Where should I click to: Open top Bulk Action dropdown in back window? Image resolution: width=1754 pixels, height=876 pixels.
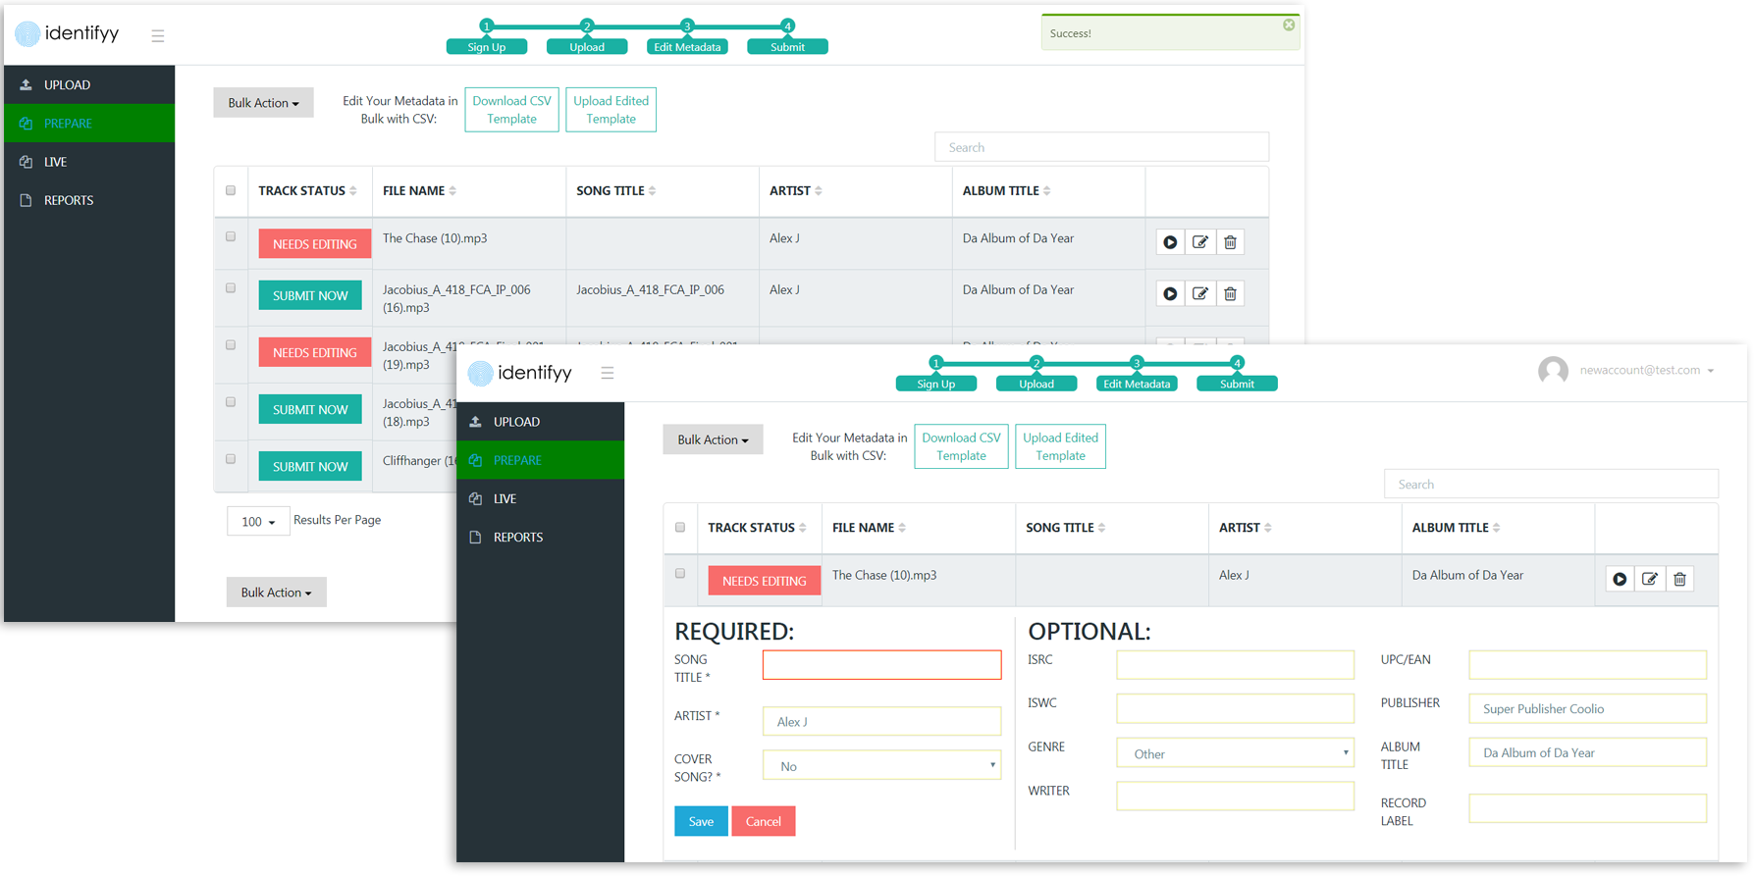click(263, 103)
